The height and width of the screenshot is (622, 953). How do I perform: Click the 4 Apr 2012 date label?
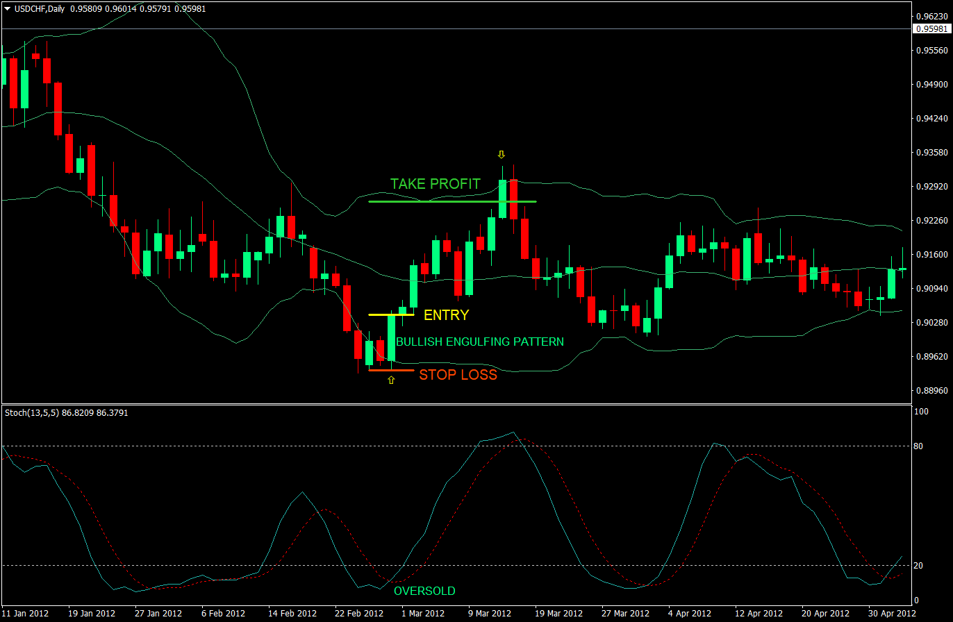point(690,614)
